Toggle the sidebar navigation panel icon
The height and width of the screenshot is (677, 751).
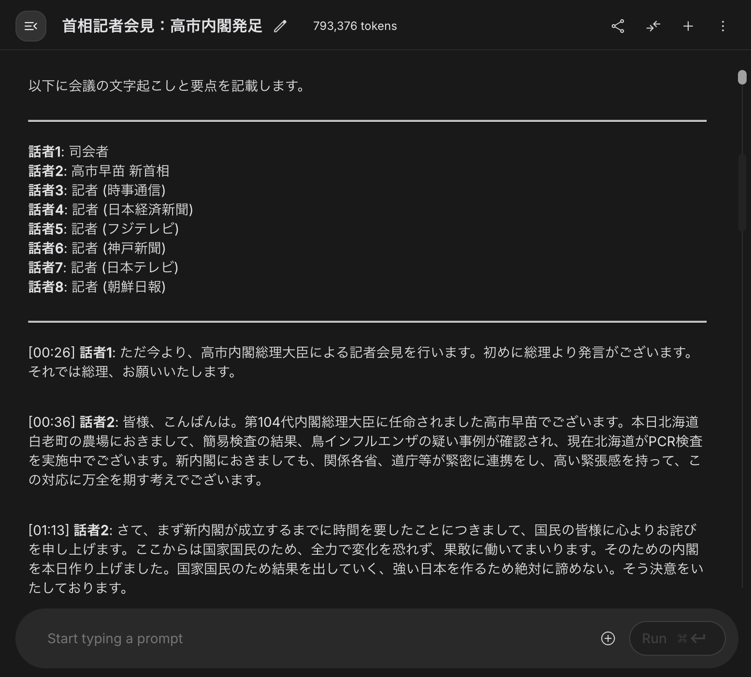[x=31, y=26]
